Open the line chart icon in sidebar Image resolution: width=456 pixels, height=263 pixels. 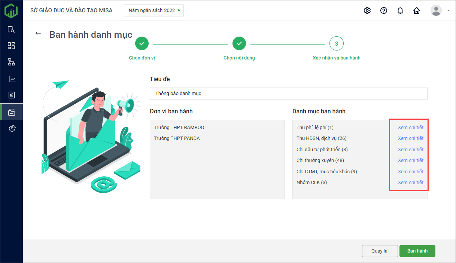(x=11, y=79)
